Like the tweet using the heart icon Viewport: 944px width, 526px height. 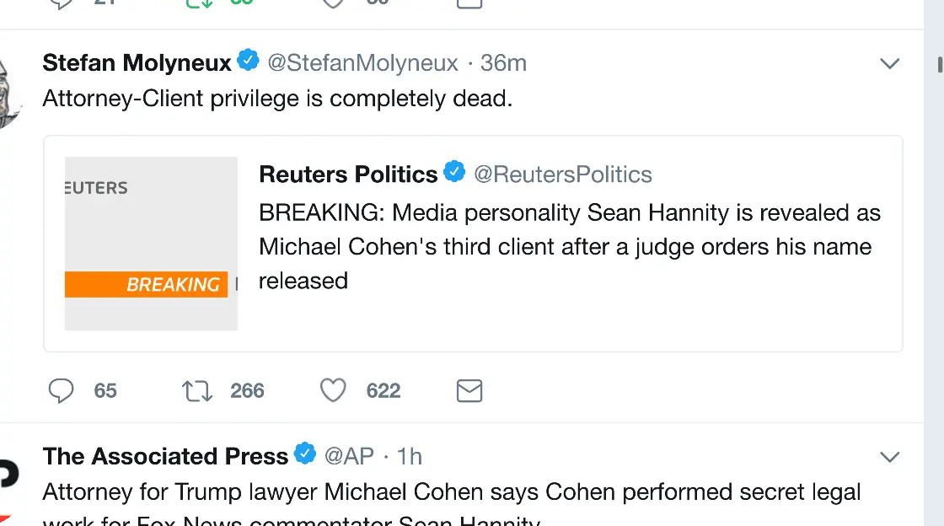point(334,390)
